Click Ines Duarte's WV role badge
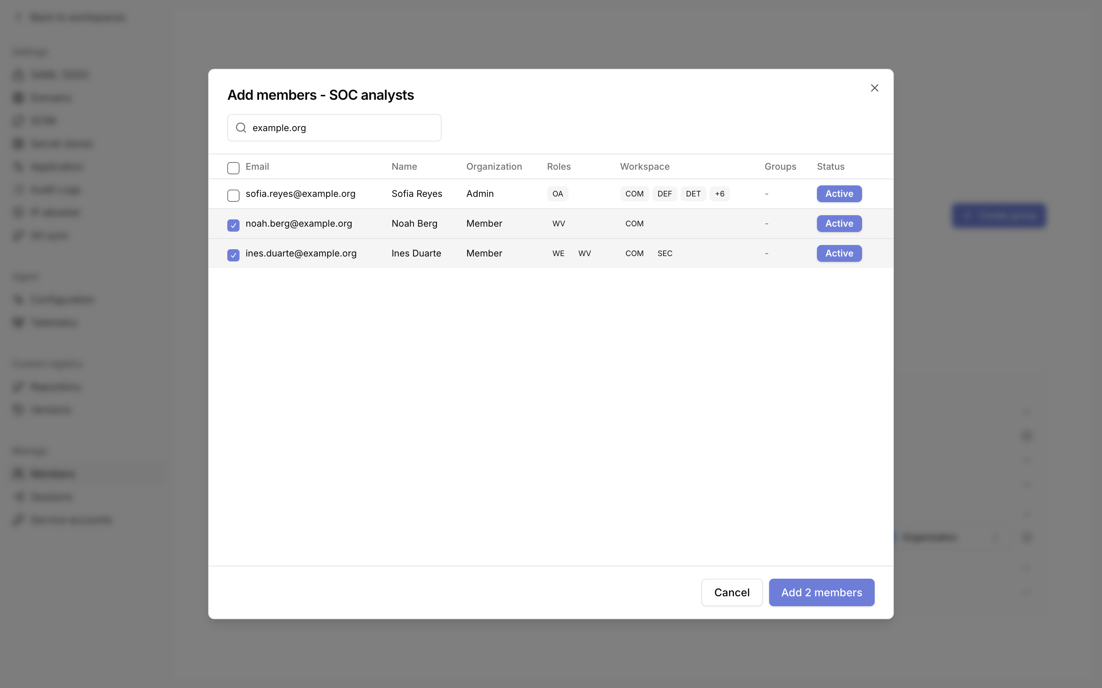This screenshot has width=1102, height=688. 584,253
